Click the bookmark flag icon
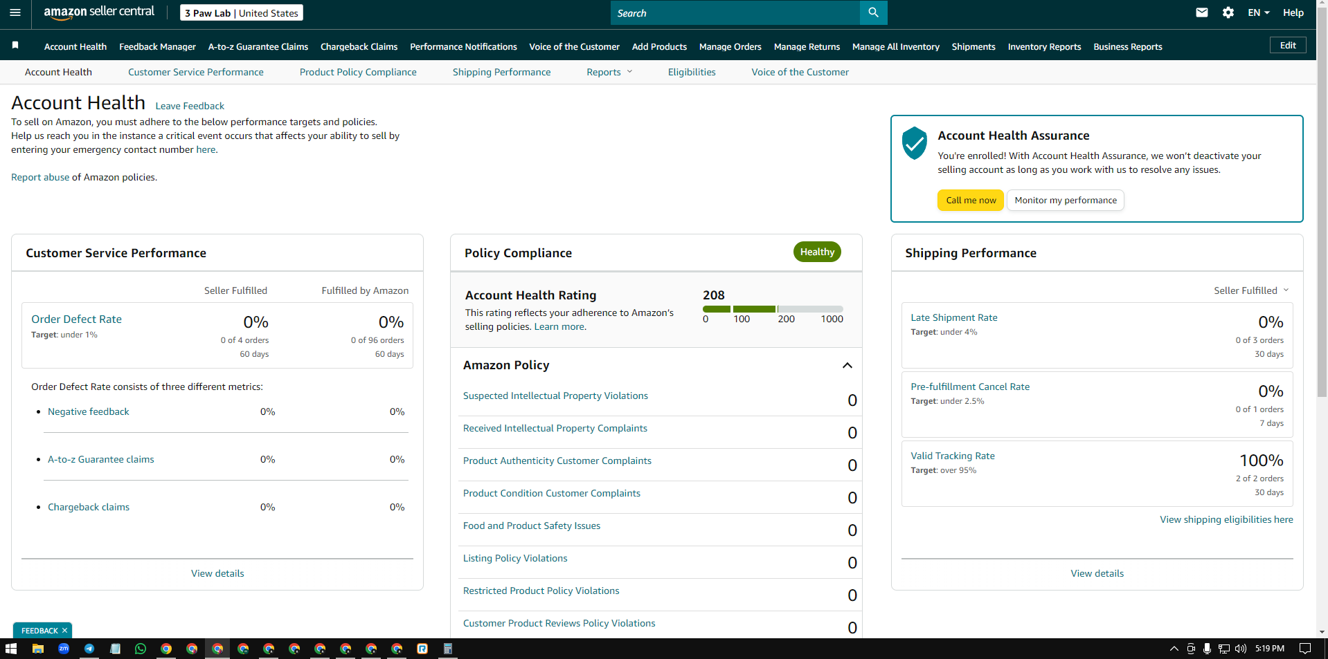The height and width of the screenshot is (659, 1328). click(x=15, y=46)
